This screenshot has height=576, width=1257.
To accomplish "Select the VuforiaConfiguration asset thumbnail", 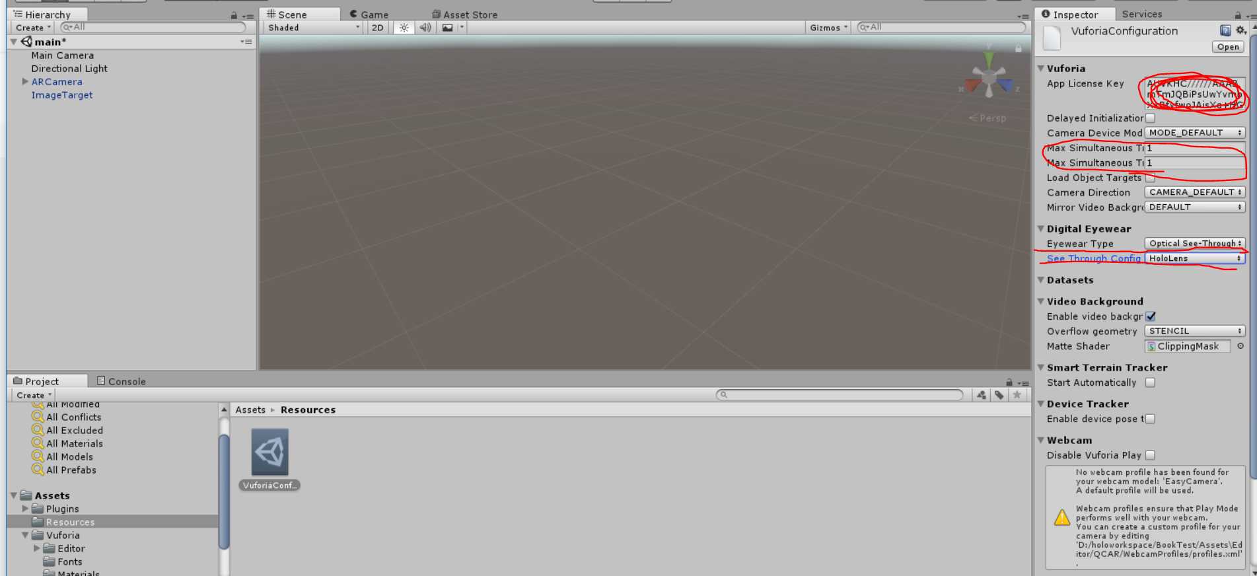I will (x=269, y=452).
